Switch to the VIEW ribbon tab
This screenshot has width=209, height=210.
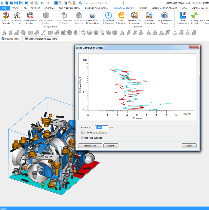tap(184, 8)
